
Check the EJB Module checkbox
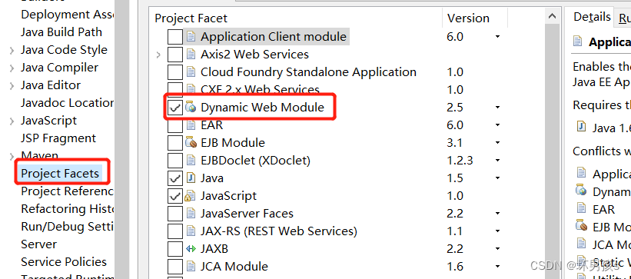pyautogui.click(x=175, y=143)
